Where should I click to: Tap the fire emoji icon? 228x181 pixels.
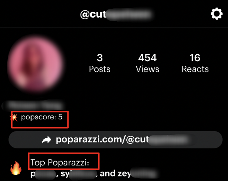pos(16,168)
